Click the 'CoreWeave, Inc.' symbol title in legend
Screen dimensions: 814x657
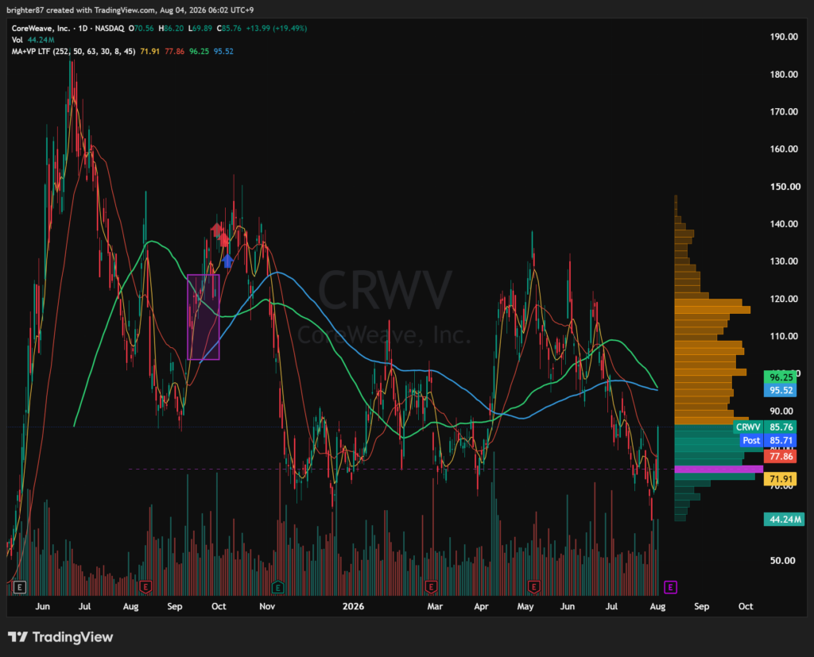pyautogui.click(x=41, y=29)
